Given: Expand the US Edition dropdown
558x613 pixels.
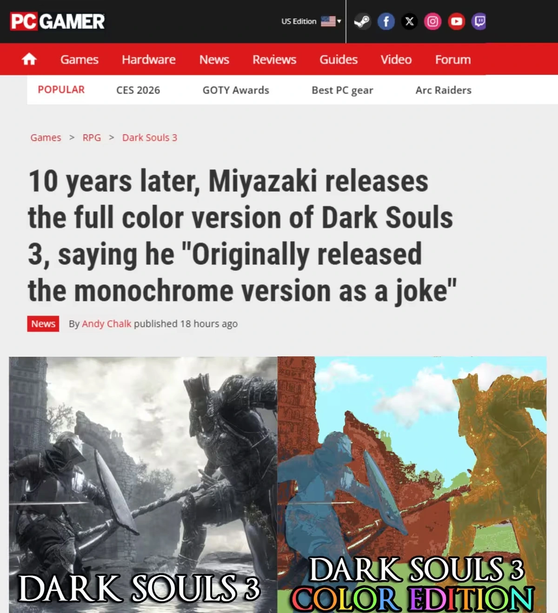Looking at the screenshot, I should pos(311,21).
